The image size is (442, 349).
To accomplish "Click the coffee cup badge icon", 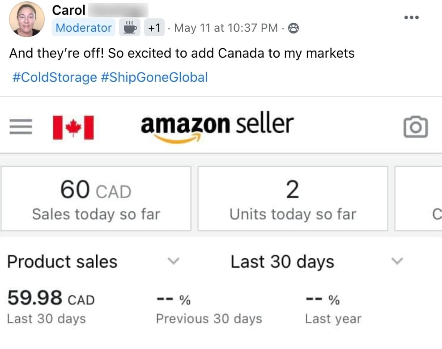I will click(129, 28).
